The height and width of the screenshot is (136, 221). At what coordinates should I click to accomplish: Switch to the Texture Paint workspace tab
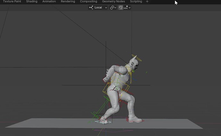pyautogui.click(x=12, y=2)
